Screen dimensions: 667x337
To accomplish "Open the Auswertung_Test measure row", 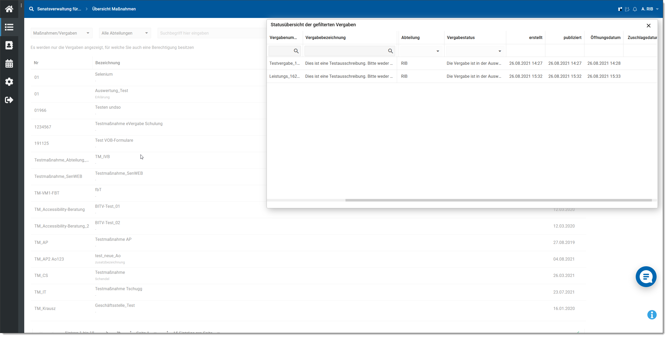I will click(149, 94).
